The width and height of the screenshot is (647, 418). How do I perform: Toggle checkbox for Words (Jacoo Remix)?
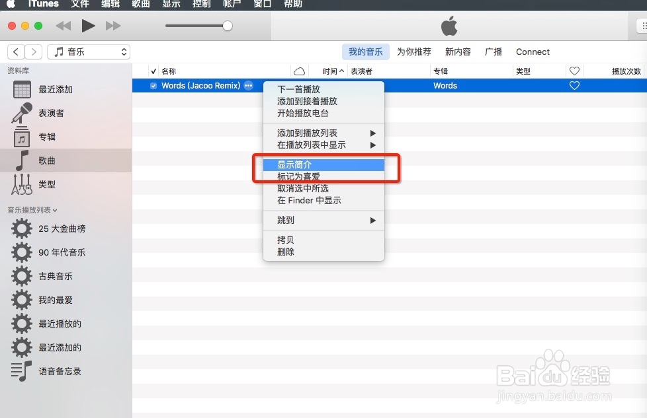153,86
